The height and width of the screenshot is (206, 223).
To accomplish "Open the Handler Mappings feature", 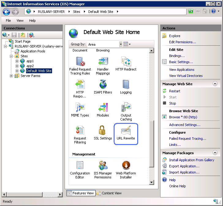I will pyautogui.click(x=103, y=66).
